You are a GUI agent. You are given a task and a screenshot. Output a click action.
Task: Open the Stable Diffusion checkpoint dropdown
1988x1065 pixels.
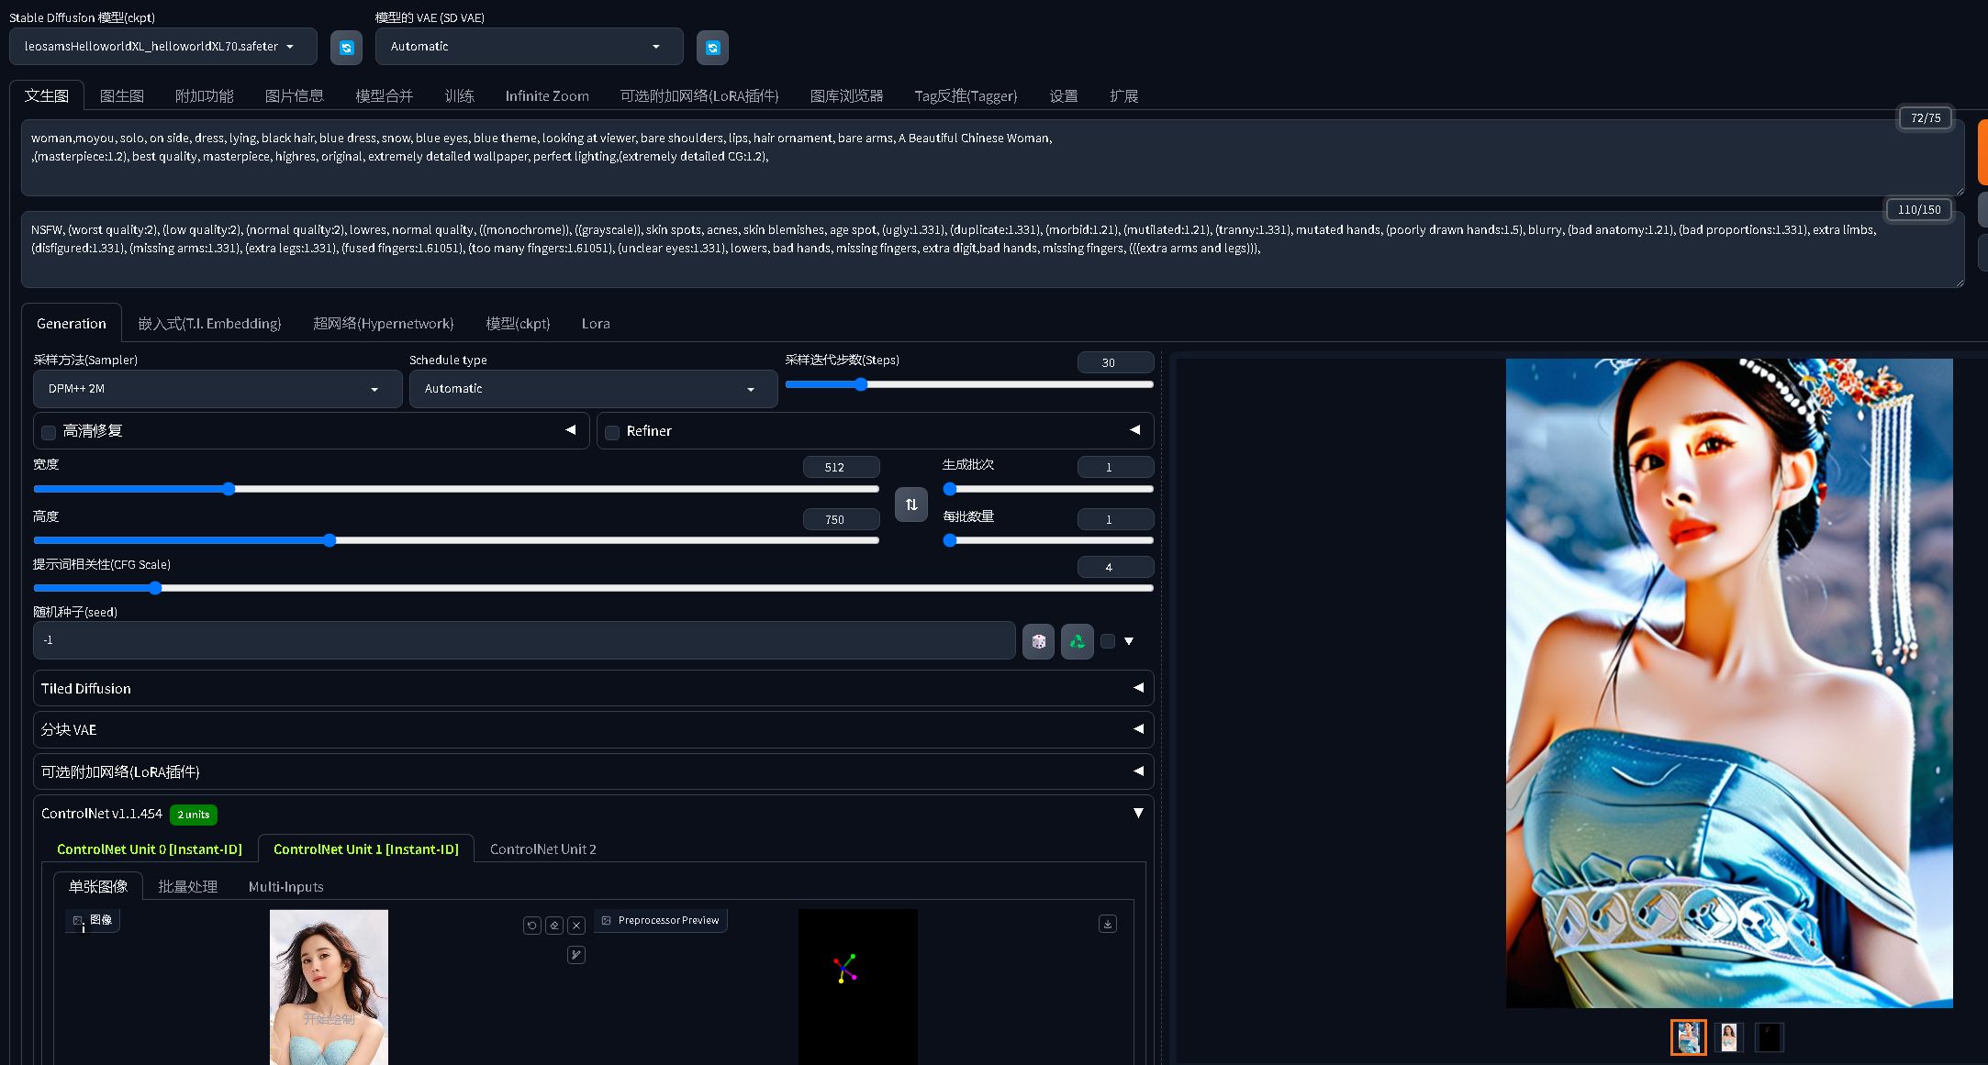pos(163,47)
